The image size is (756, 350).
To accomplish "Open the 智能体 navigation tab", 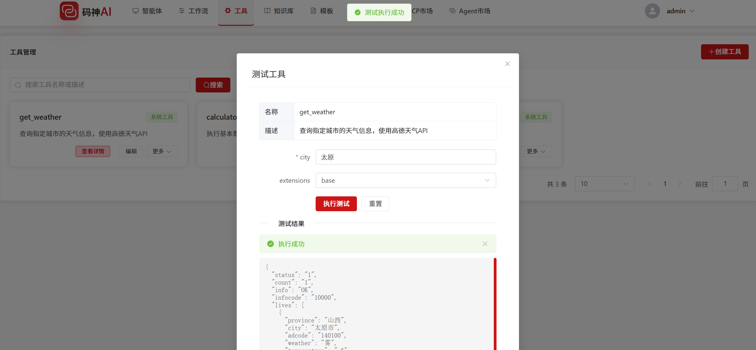I will tap(147, 11).
